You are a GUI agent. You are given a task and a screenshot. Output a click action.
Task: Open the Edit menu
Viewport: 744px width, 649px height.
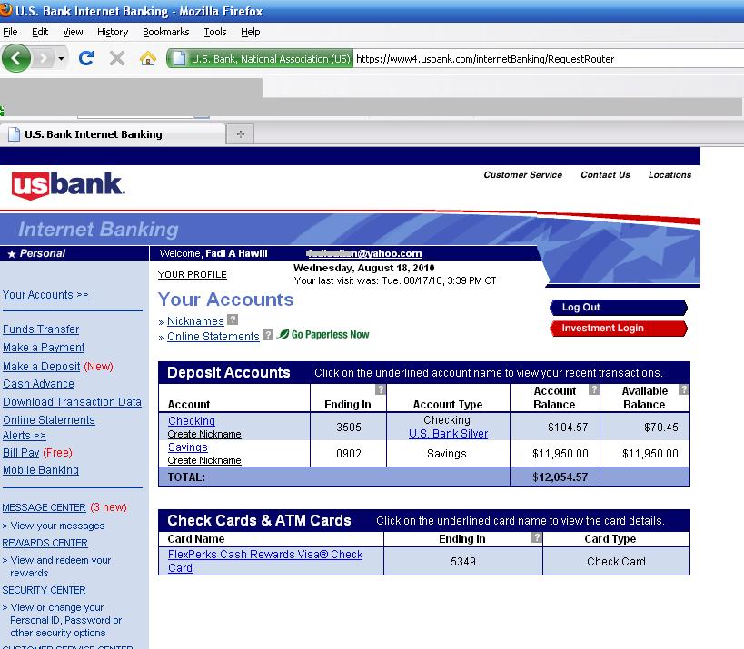[40, 32]
